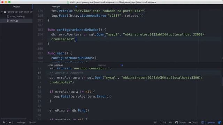Click the erroPing := db.Ping() line
The width and height of the screenshot is (223, 125).
click(x=69, y=110)
